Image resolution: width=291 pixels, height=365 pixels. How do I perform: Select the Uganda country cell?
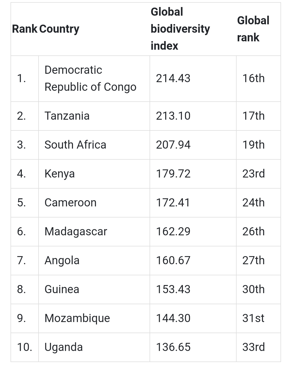tap(64, 347)
